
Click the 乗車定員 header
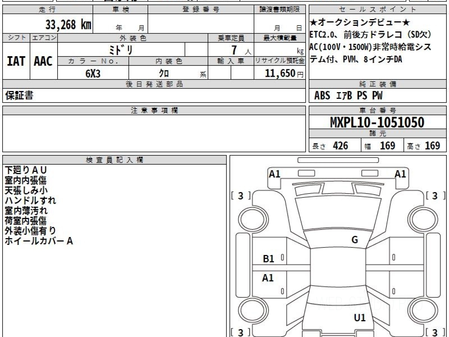click(x=231, y=38)
